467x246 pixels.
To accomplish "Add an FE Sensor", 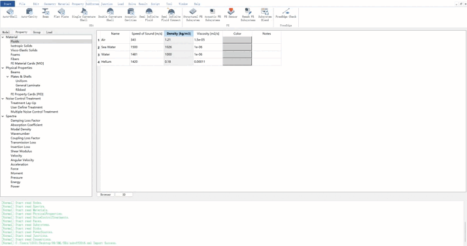I will [230, 13].
